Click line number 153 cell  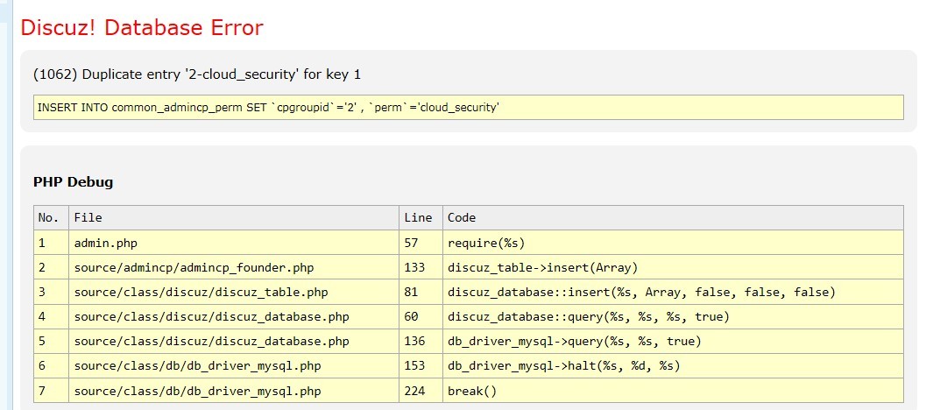tap(421, 365)
